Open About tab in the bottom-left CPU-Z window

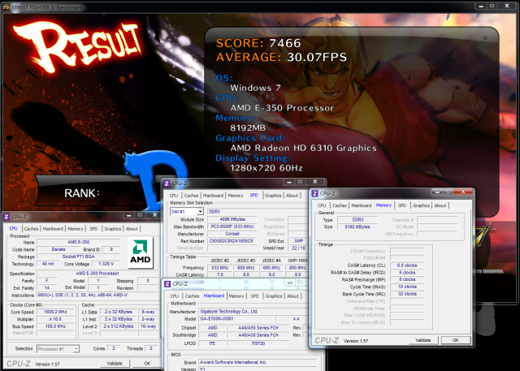pos(132,229)
